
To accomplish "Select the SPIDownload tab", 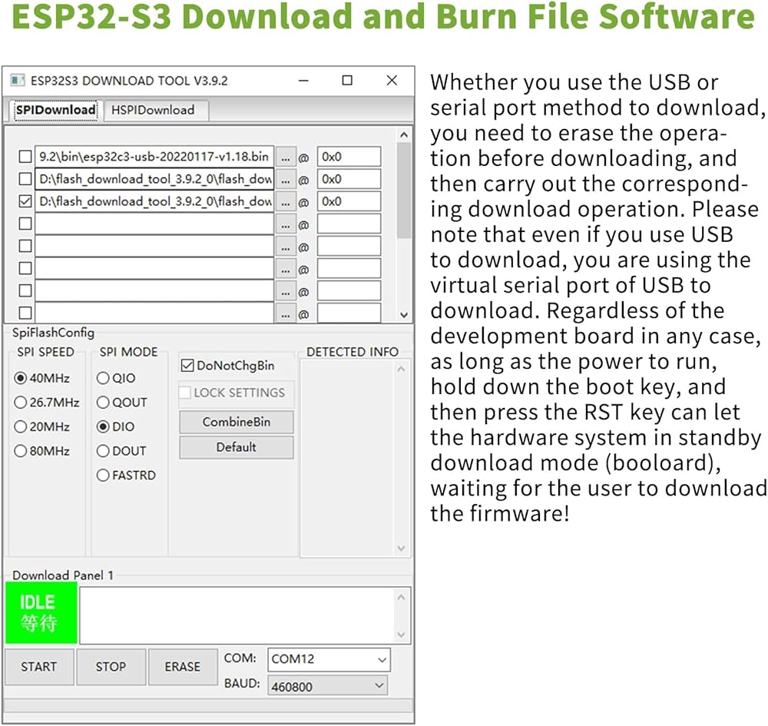I will click(56, 110).
